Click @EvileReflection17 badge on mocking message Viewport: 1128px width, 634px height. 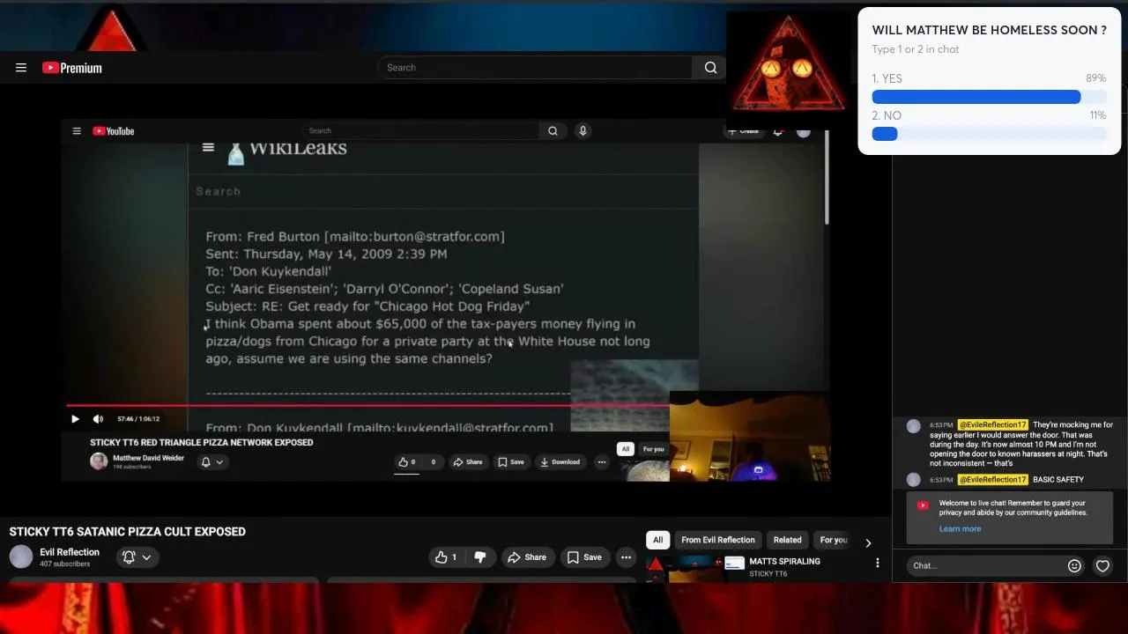pyautogui.click(x=992, y=425)
